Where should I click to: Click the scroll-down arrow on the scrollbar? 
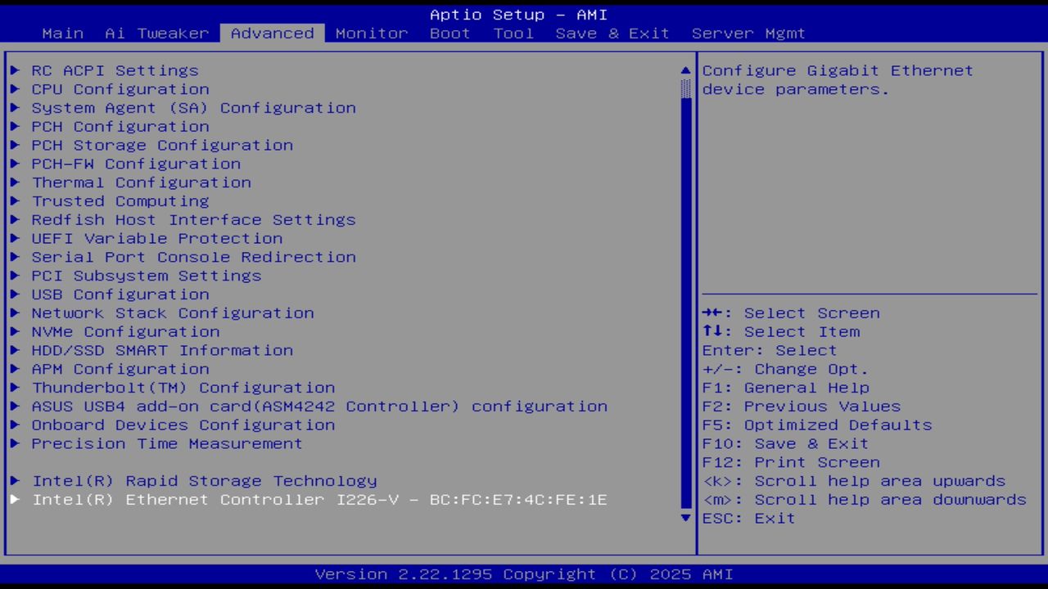pyautogui.click(x=684, y=518)
